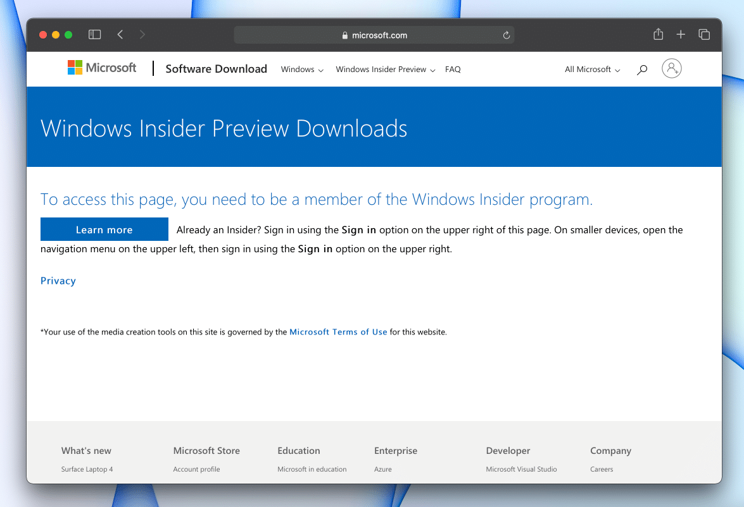Open the Privacy link
The image size is (744, 507).
(58, 281)
